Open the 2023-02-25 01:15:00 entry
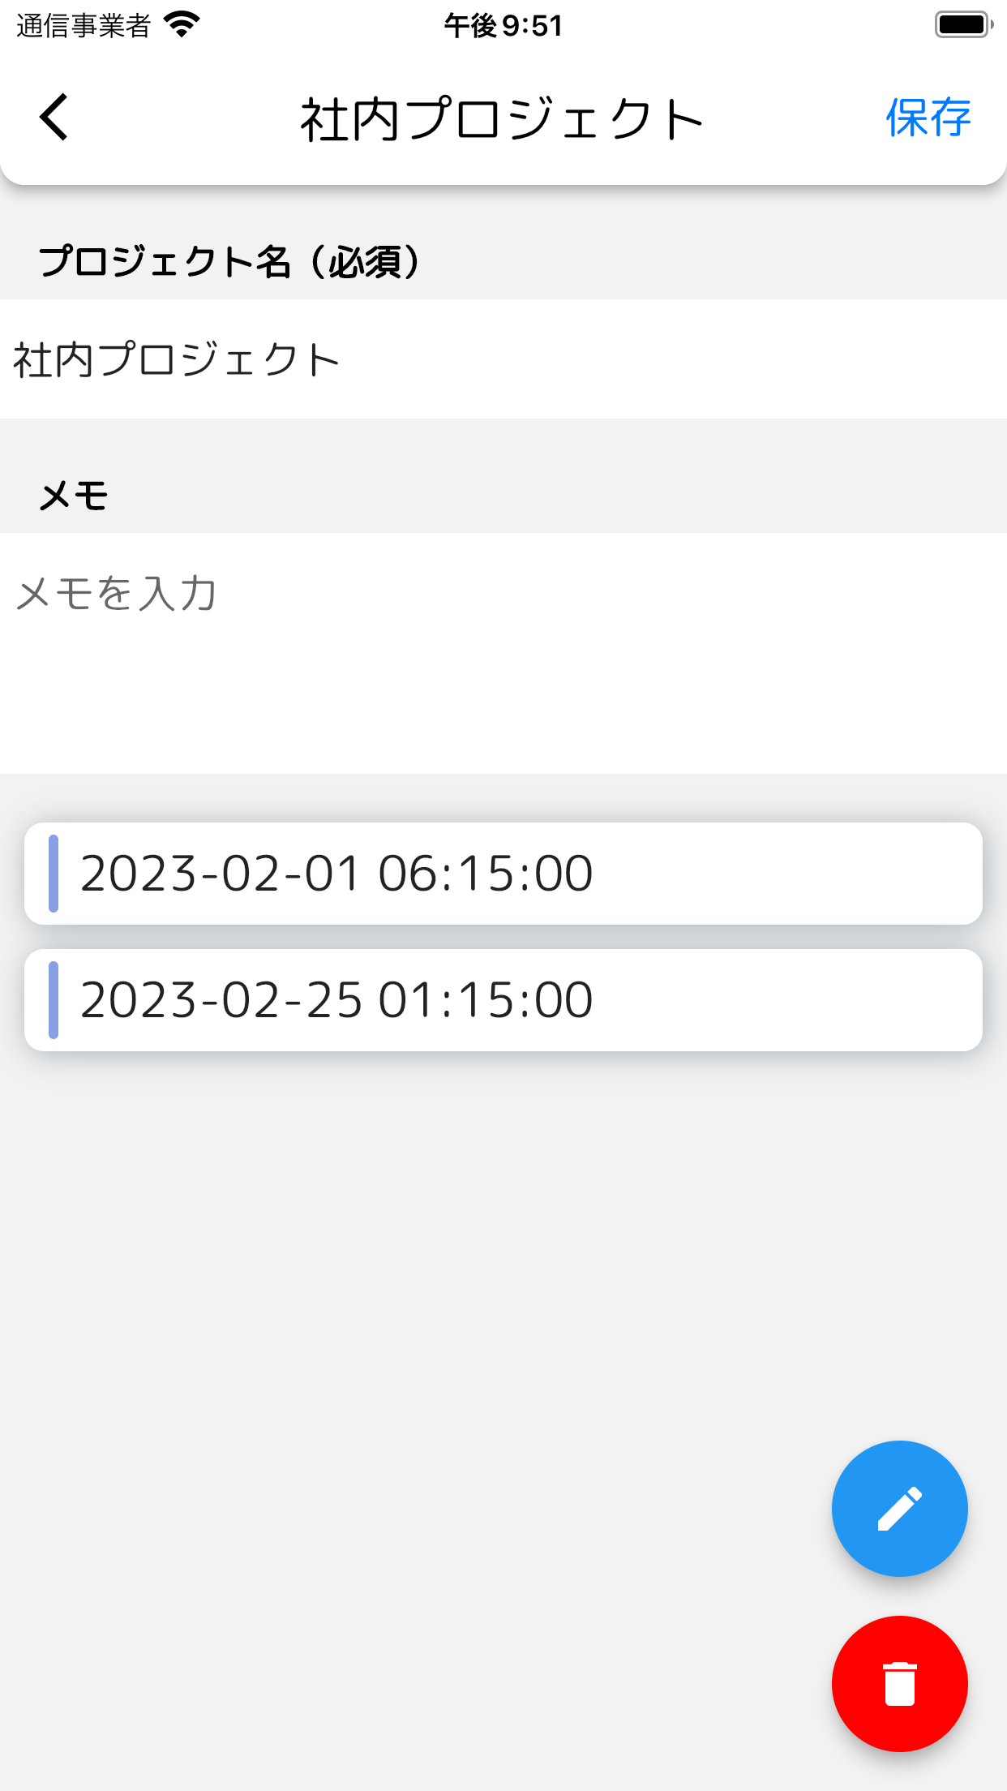Image resolution: width=1007 pixels, height=1791 pixels. pyautogui.click(x=503, y=1000)
